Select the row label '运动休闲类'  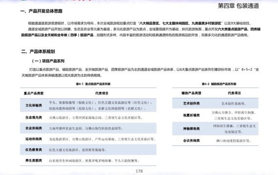tap(34, 139)
